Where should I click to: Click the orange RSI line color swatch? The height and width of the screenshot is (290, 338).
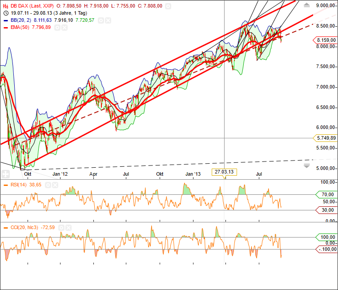pos(6,185)
